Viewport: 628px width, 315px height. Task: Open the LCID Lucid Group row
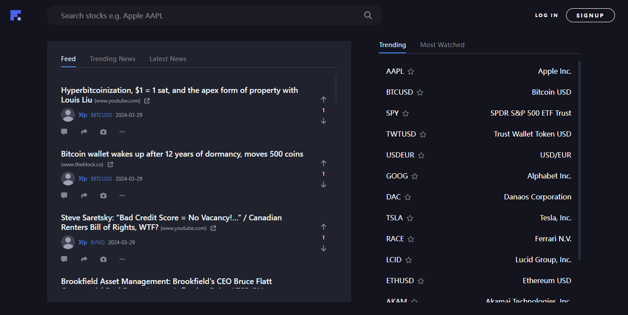(479, 260)
